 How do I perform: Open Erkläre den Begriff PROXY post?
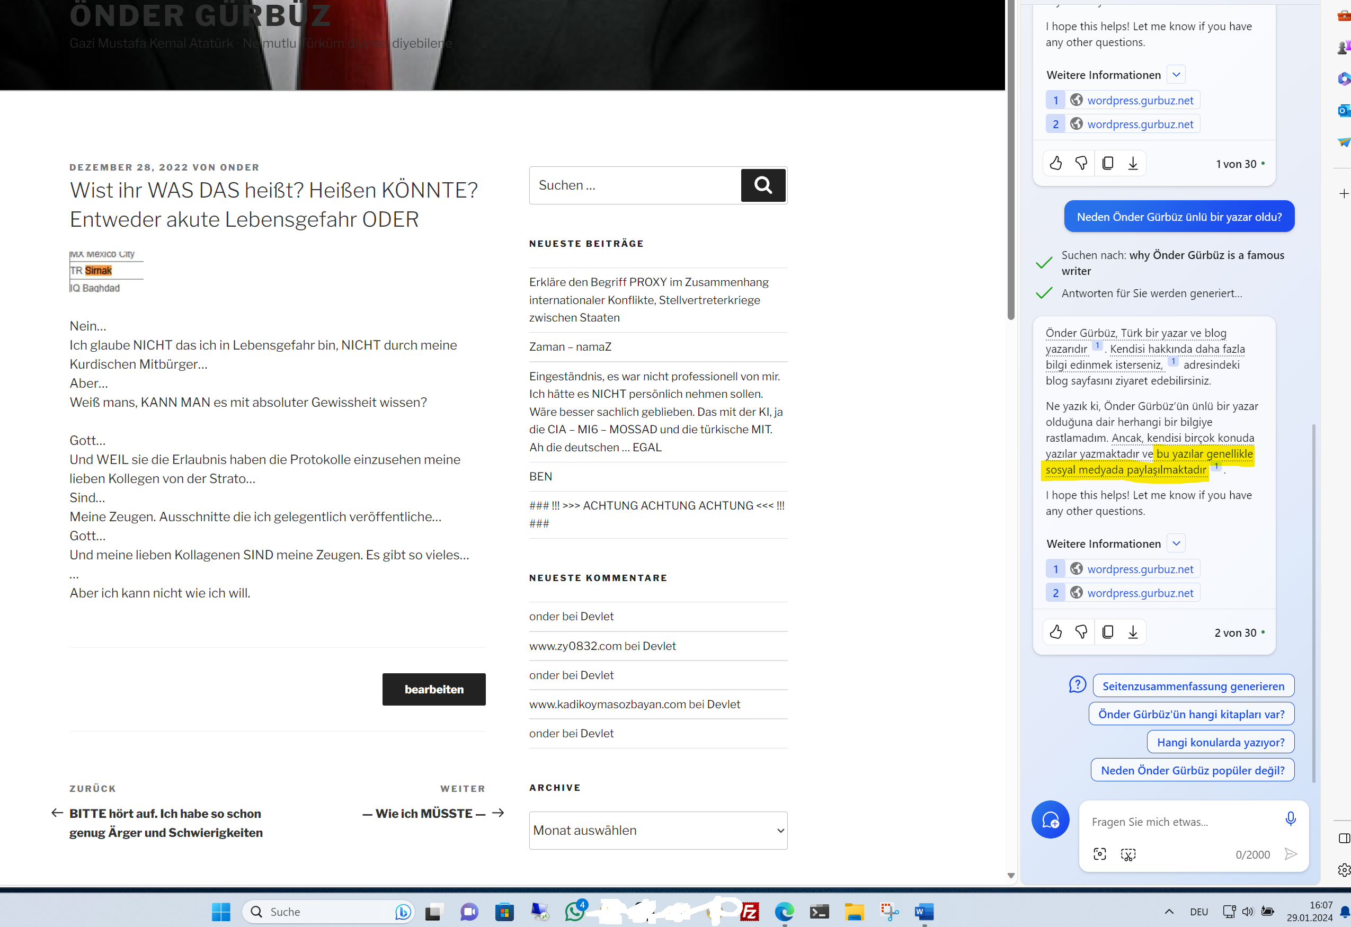[x=649, y=300]
